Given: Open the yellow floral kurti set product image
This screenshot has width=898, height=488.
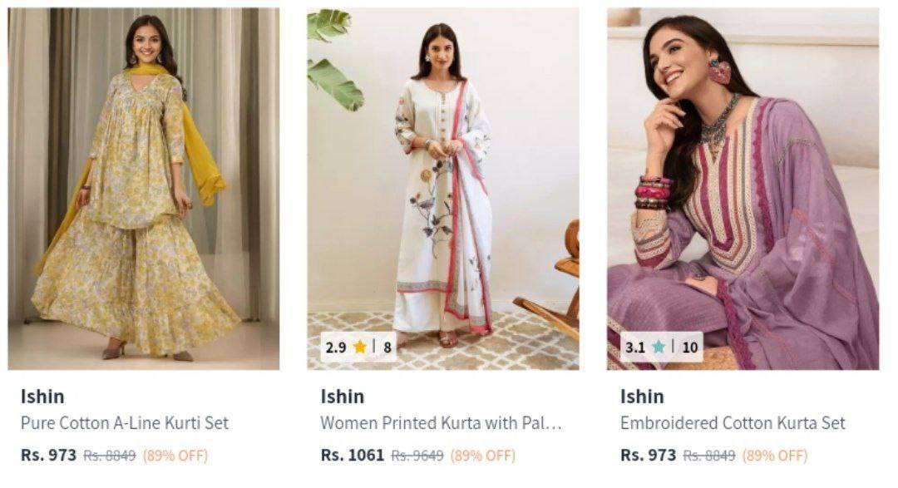Looking at the screenshot, I should (x=144, y=189).
